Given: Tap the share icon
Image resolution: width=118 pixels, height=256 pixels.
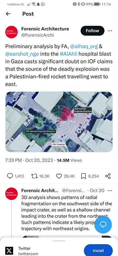Looking at the screenshot, I should [108, 176].
